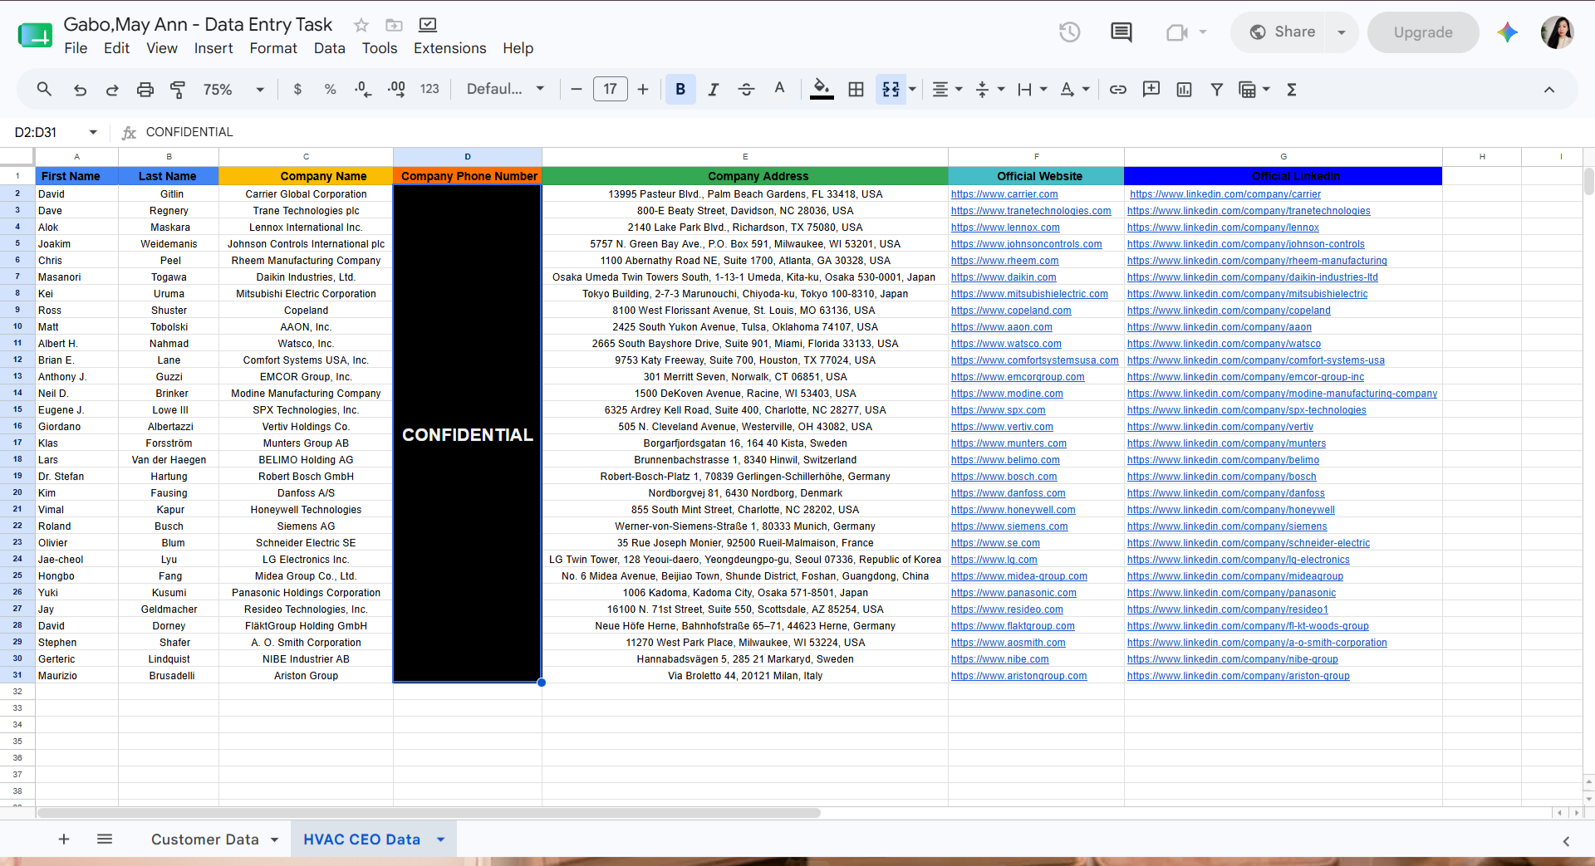The width and height of the screenshot is (1595, 866).
Task: Open the zoom 75% dropdown
Action: click(x=233, y=90)
